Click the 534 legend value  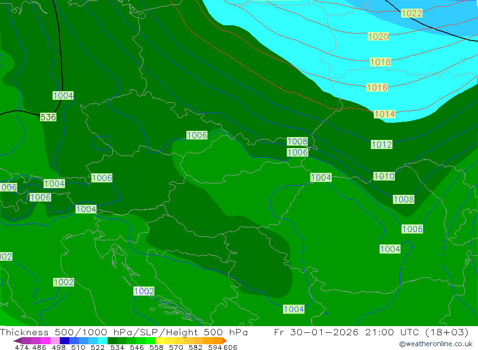coord(117,348)
